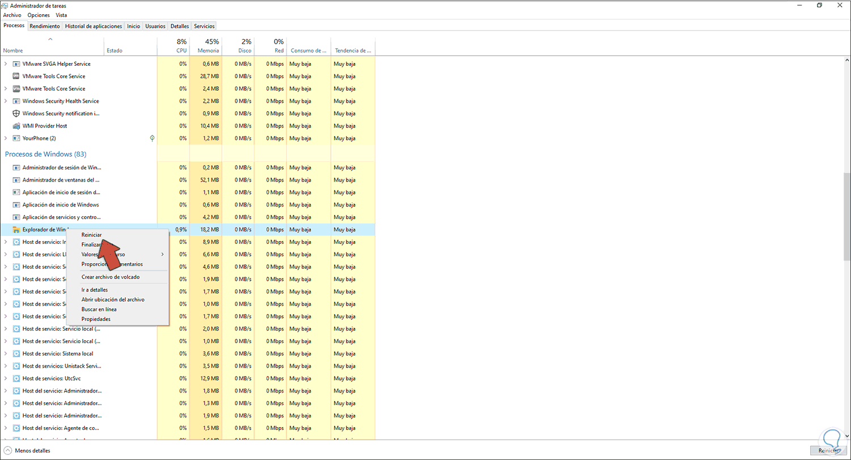Viewport: 851px width, 460px height.
Task: Go to the Usuarios tab
Action: (155, 26)
